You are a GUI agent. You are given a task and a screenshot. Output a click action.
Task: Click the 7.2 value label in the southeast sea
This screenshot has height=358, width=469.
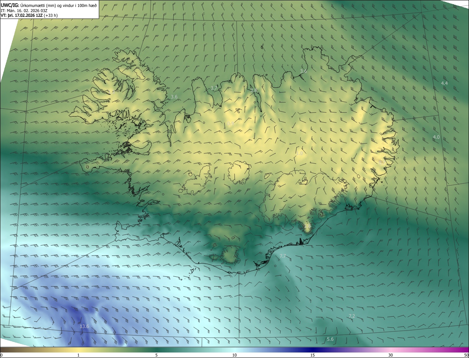tap(352, 316)
